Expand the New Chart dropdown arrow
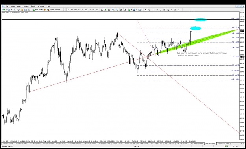Viewport: 246px width, 149px height. click(x=6, y=10)
